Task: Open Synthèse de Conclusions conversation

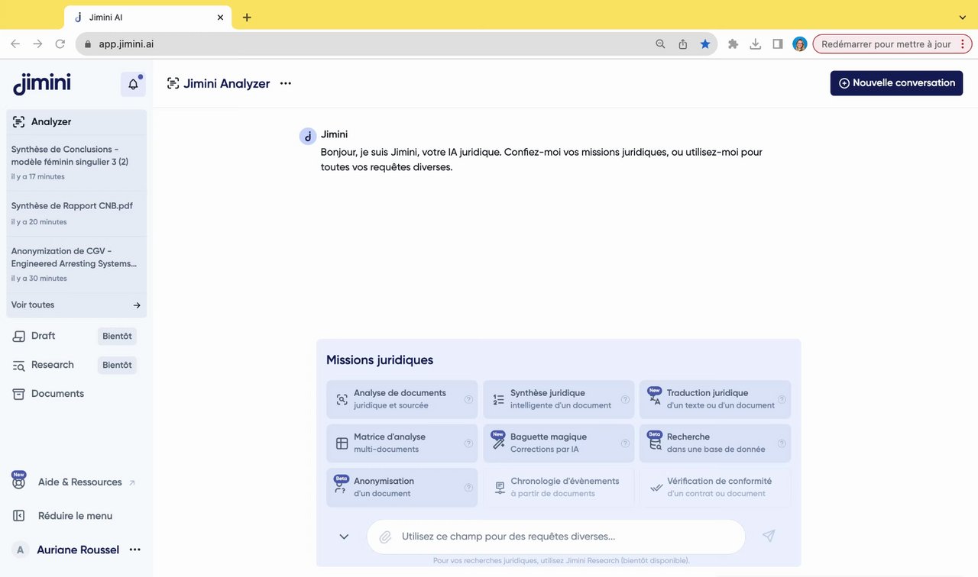Action: click(x=76, y=162)
